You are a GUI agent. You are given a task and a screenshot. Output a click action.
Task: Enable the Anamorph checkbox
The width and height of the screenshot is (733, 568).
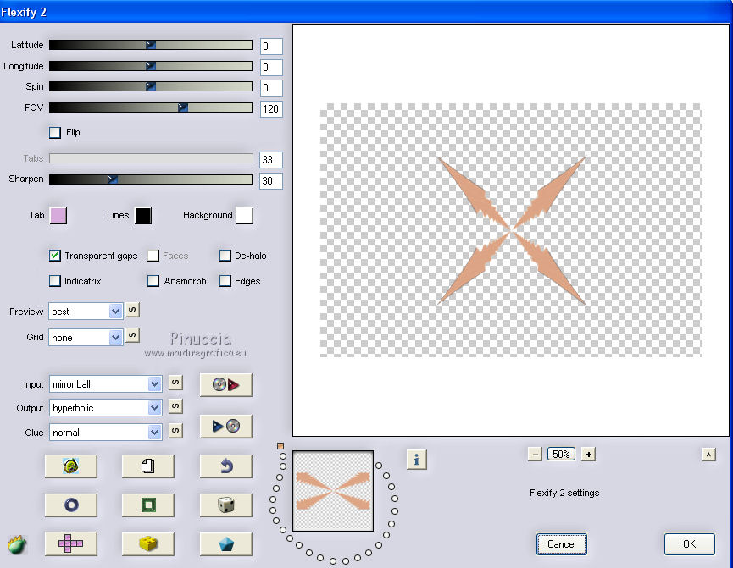153,281
